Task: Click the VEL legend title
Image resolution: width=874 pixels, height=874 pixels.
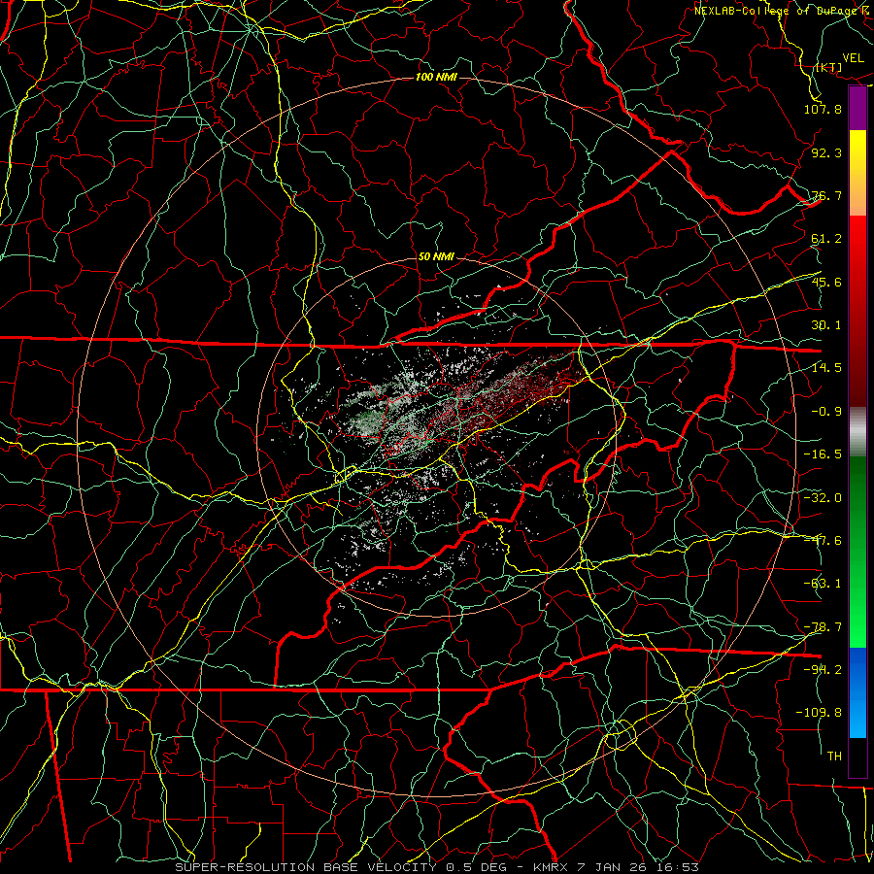Action: coord(853,58)
